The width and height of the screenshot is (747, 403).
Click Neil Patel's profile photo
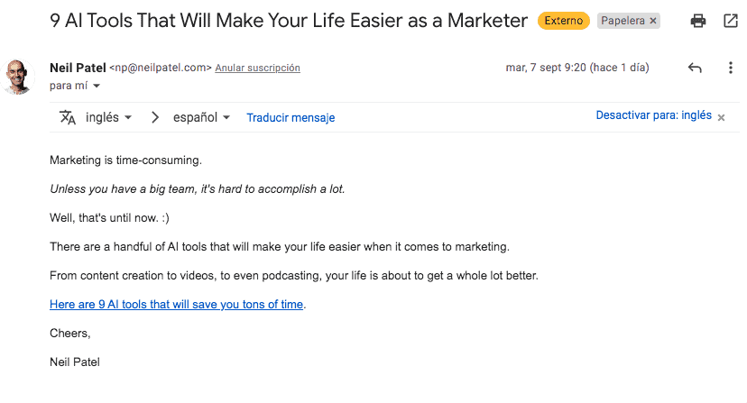pos(18,77)
